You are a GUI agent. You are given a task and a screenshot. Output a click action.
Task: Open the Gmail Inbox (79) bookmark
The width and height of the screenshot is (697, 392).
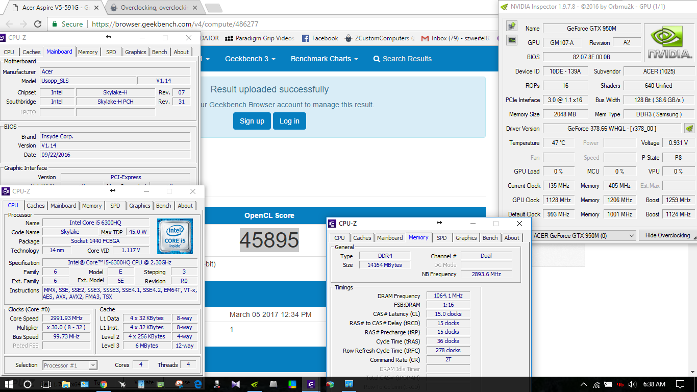[x=457, y=38]
